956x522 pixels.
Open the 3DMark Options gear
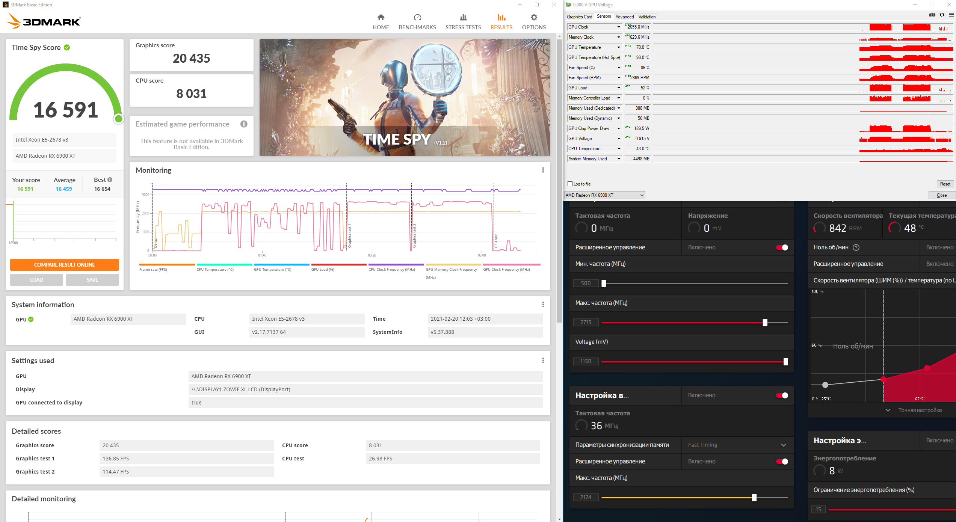pos(533,18)
